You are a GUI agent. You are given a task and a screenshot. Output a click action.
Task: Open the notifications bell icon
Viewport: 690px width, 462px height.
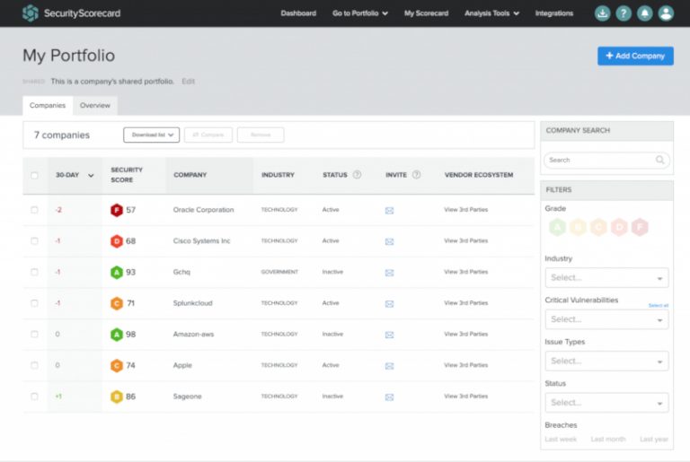[645, 13]
